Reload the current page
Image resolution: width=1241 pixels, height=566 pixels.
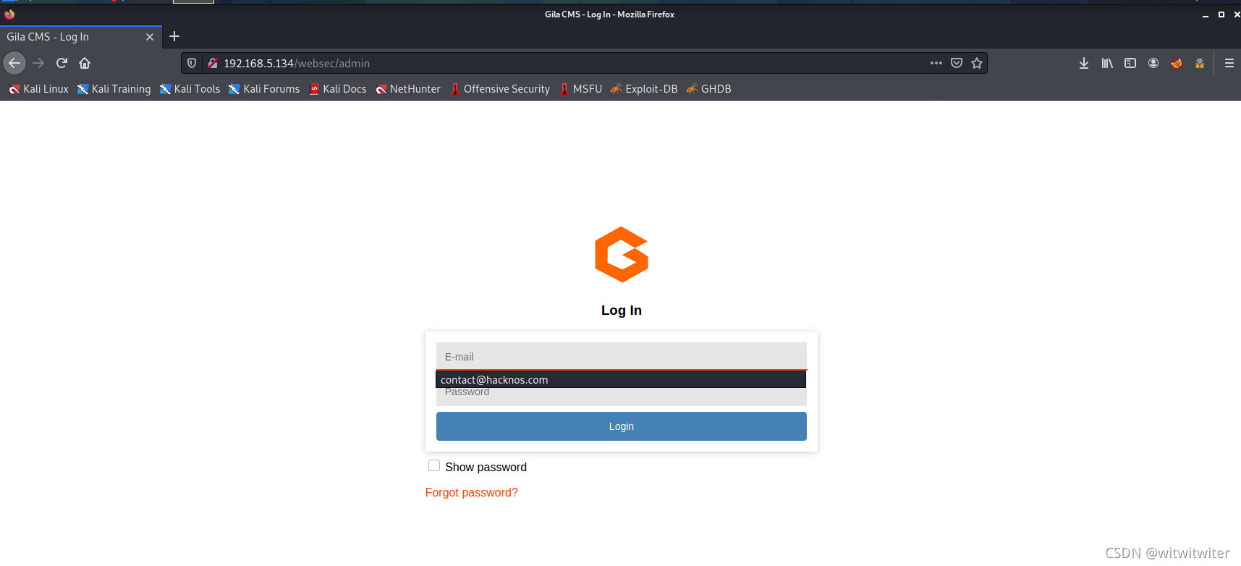click(x=62, y=63)
